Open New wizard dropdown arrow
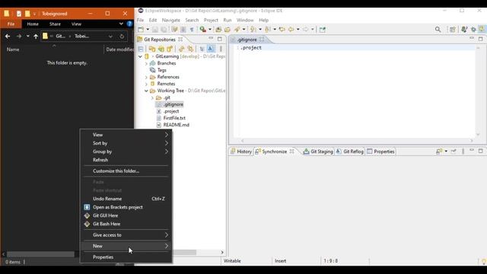 tap(148, 30)
